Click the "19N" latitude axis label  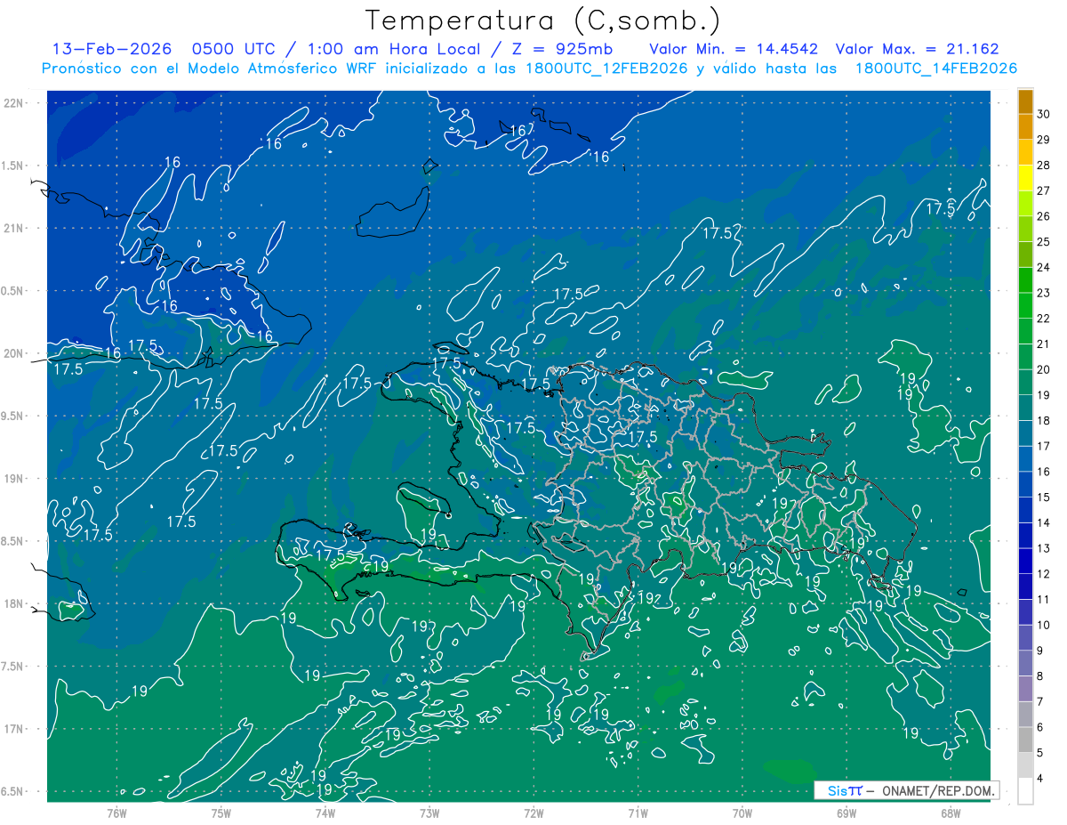click(x=14, y=478)
